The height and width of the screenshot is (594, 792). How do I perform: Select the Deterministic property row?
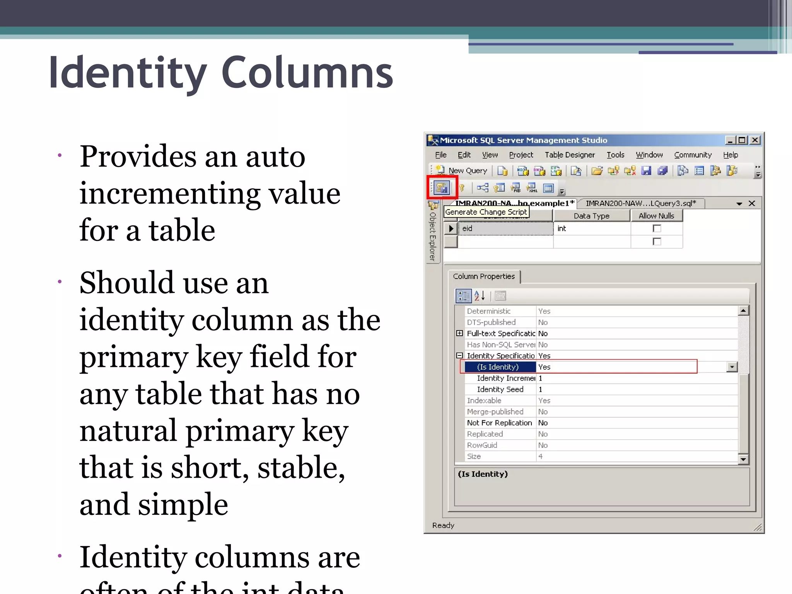(601, 311)
